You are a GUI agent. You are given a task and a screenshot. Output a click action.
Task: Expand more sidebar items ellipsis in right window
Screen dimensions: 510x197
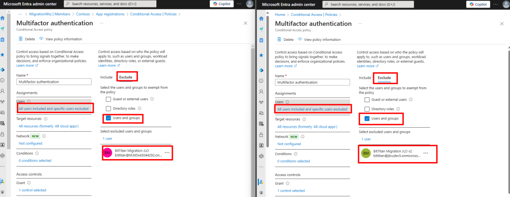261,167
